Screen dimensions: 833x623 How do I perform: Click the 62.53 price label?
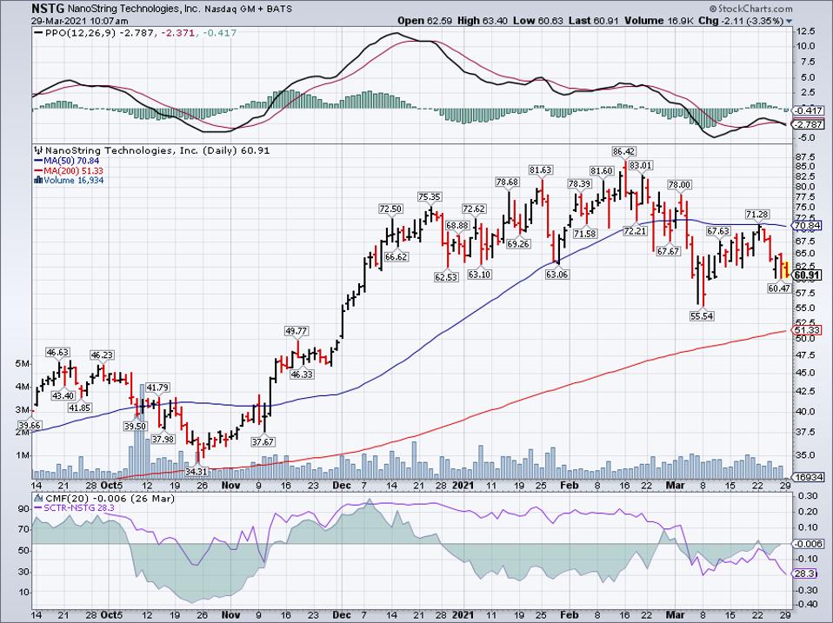pos(446,277)
